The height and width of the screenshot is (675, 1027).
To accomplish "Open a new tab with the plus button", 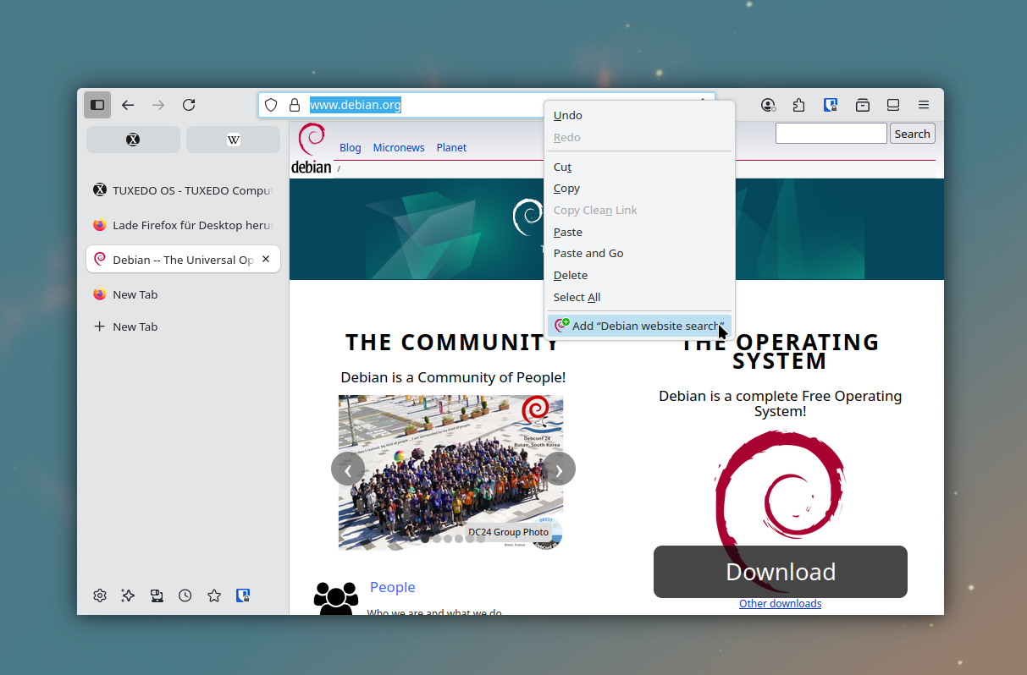I will 183,327.
